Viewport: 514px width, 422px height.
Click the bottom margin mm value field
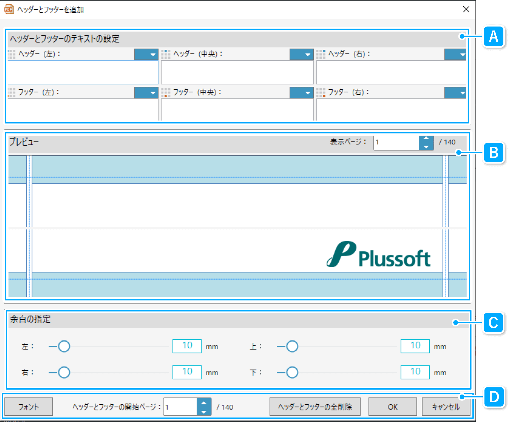click(x=415, y=372)
